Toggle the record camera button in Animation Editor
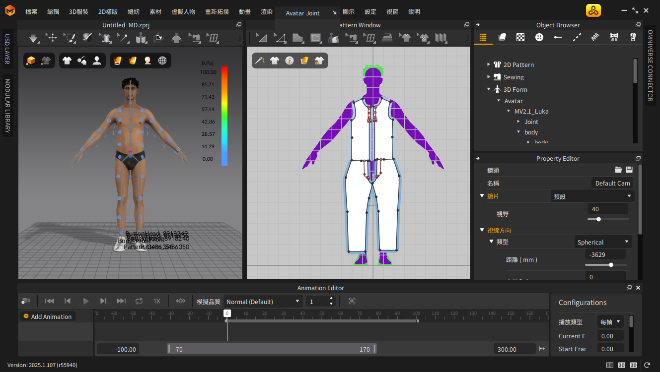 [x=26, y=301]
